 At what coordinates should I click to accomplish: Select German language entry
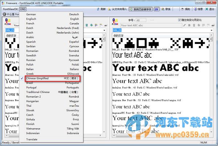(x=53, y=14)
